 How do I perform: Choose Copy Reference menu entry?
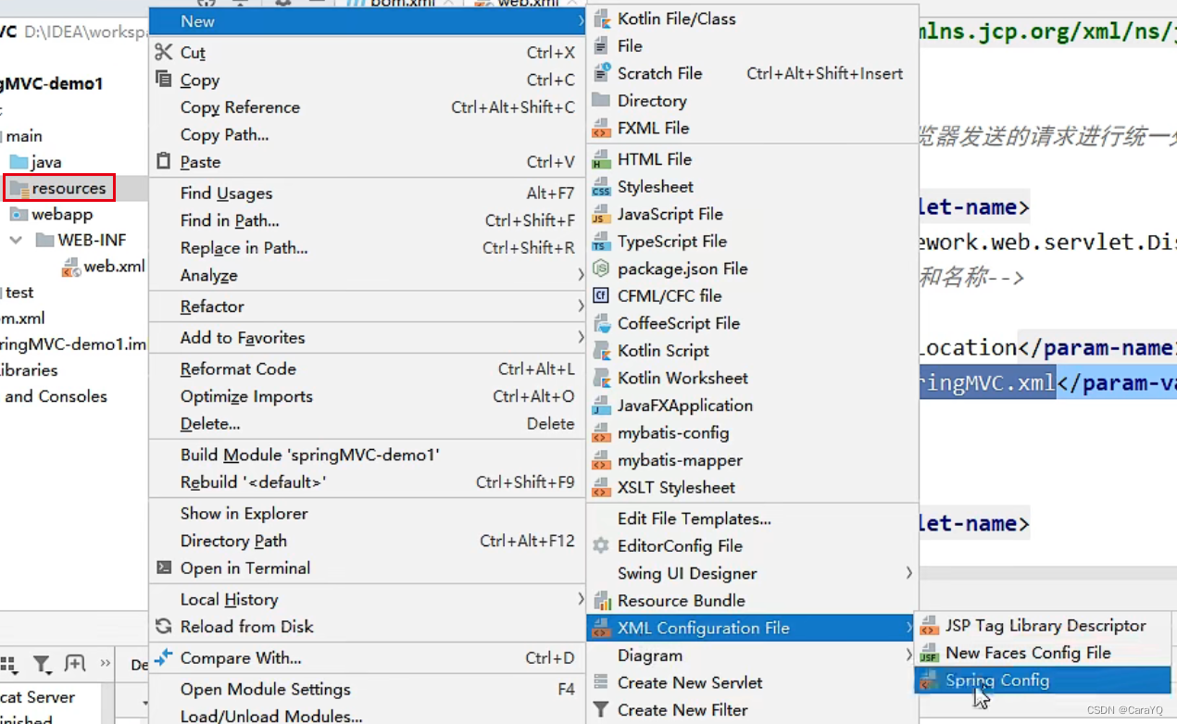pos(368,107)
